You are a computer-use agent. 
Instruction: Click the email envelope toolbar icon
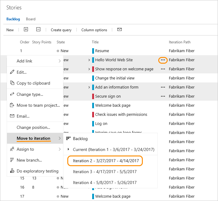[x=119, y=29]
